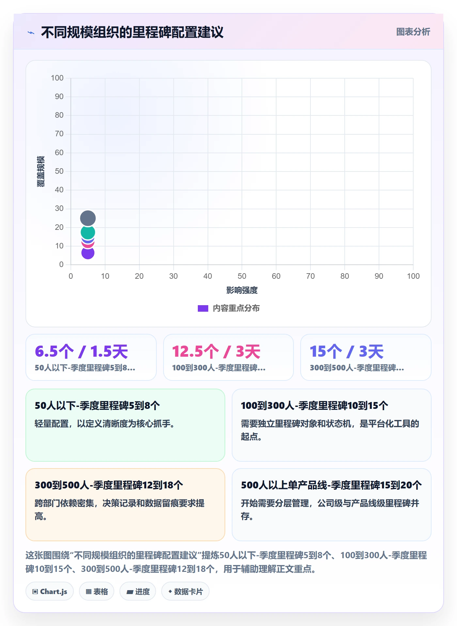Click the "12.5个 / 3天" stat value
457x626 pixels.
216,351
